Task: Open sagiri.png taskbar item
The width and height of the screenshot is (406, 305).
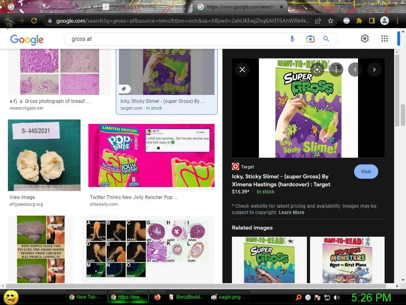Action: [229, 297]
